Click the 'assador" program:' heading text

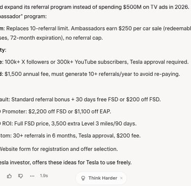(x=23, y=17)
